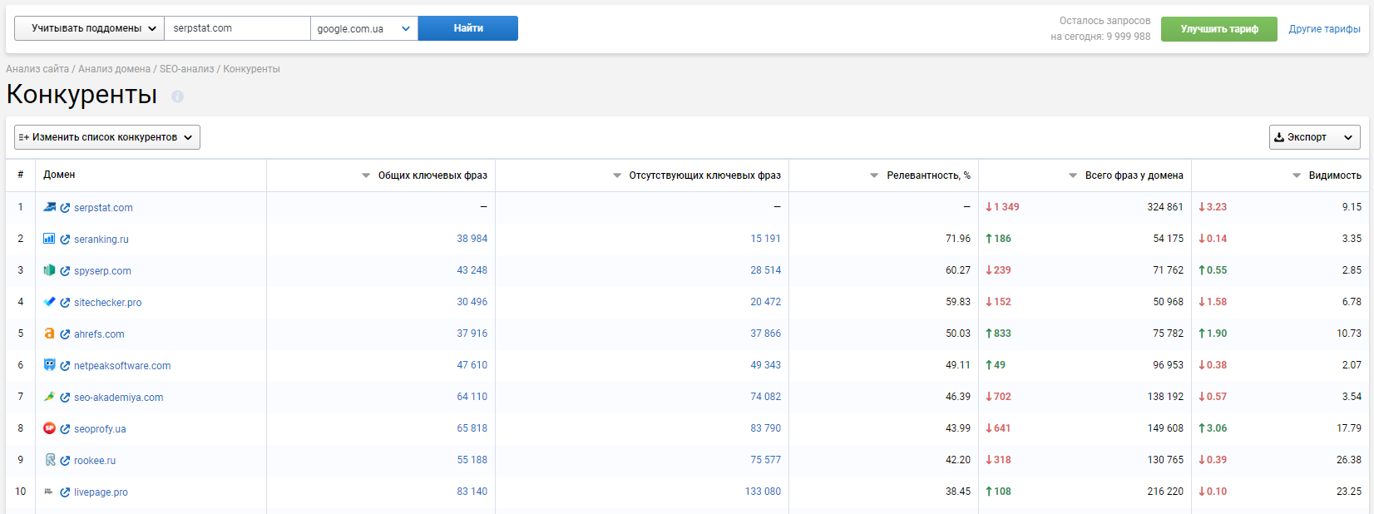Open the seoprofy.ua domain link

100,429
